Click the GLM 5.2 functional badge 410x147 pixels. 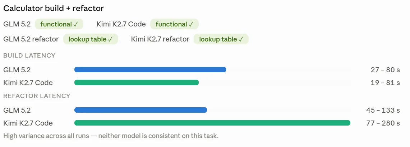coord(59,24)
